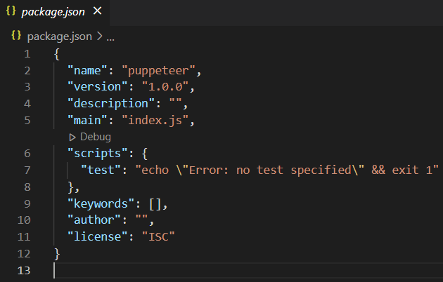Click the "main" key
Image resolution: width=443 pixels, height=282 pixels.
tap(87, 120)
